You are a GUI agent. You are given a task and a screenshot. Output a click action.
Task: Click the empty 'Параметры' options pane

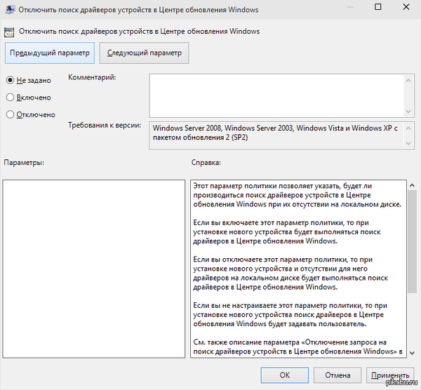(x=94, y=269)
